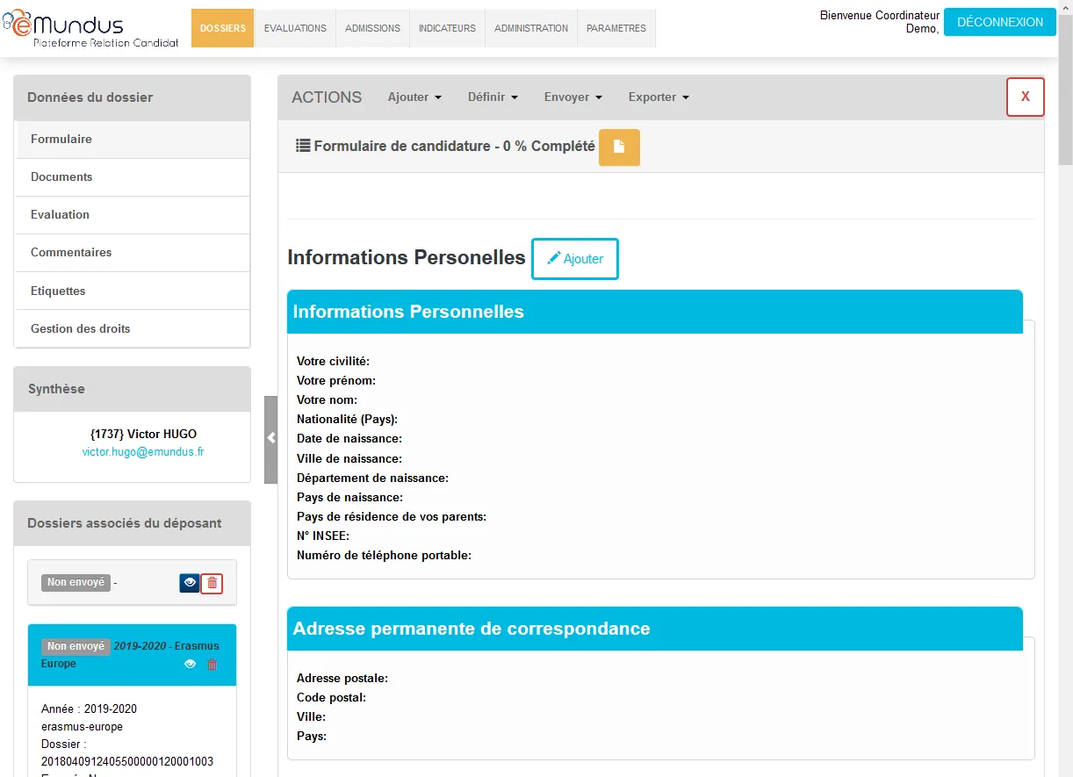
Task: Click the Synthèse panel title
Action: point(56,389)
